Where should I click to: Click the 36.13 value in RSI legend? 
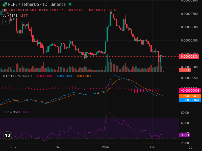(26, 112)
